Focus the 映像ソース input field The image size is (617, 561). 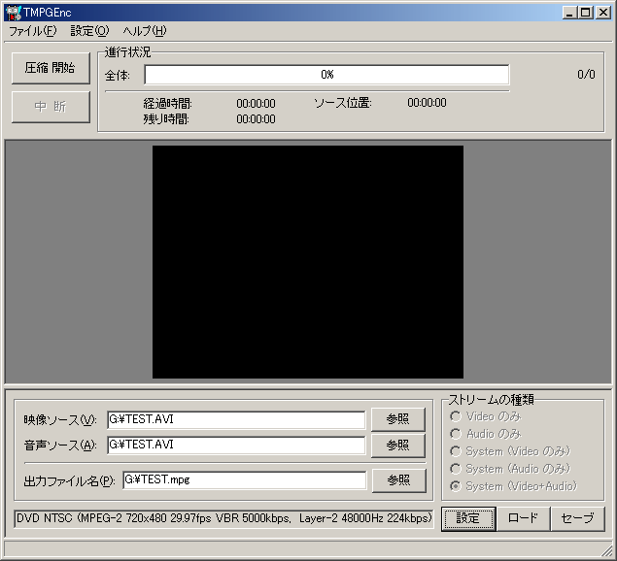(236, 420)
